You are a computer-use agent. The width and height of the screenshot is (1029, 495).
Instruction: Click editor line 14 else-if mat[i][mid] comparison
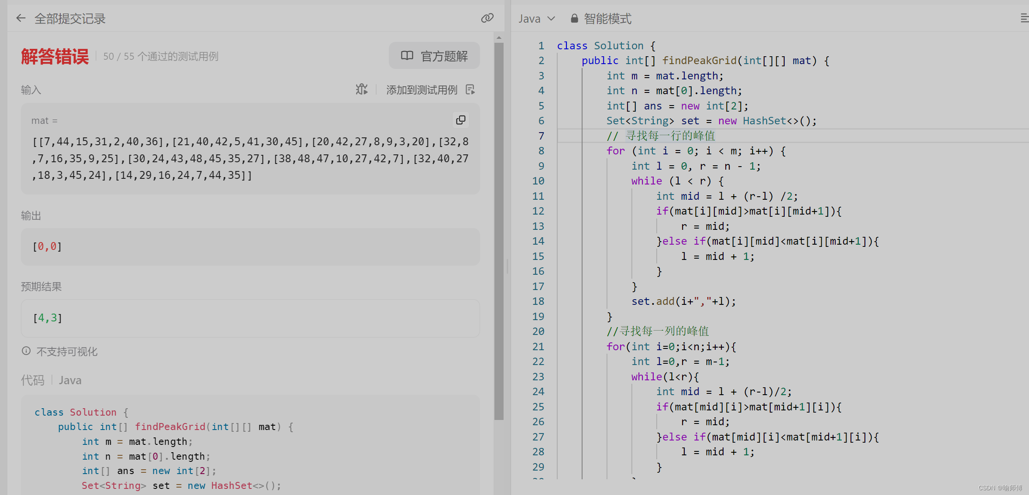tap(768, 241)
